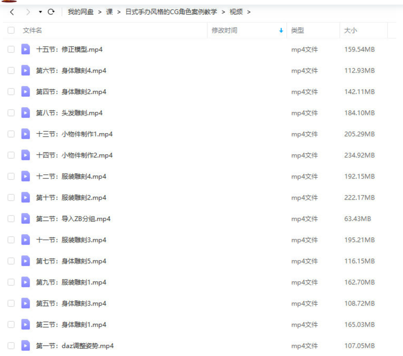Click the back navigation arrow

coord(12,12)
